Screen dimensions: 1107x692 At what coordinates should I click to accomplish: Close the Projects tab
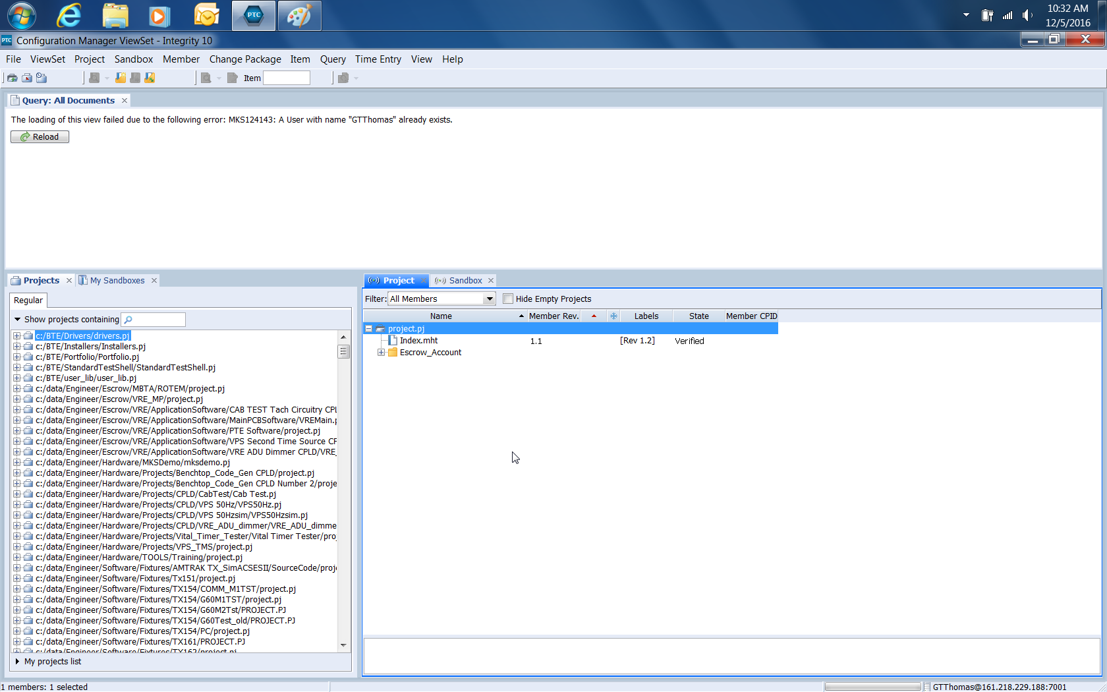pyautogui.click(x=69, y=280)
